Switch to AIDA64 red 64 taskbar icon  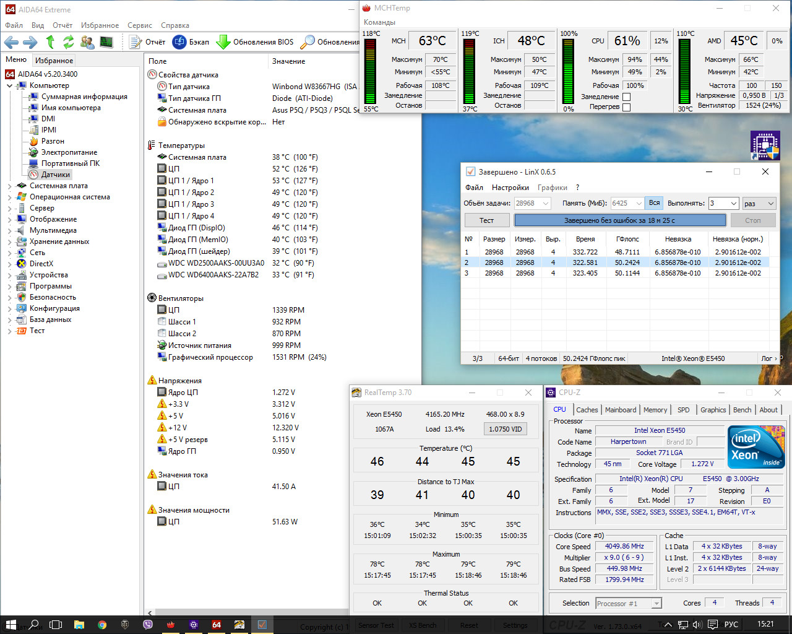[217, 624]
